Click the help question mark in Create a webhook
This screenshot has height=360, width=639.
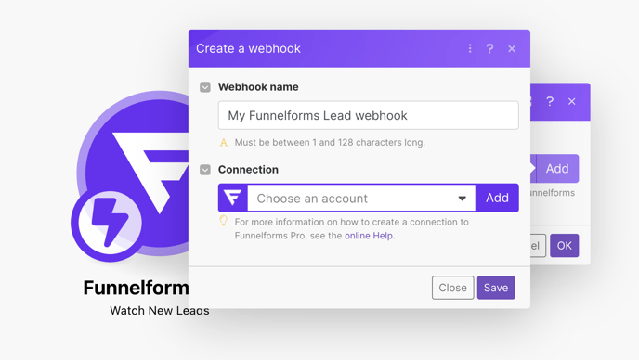tap(489, 48)
